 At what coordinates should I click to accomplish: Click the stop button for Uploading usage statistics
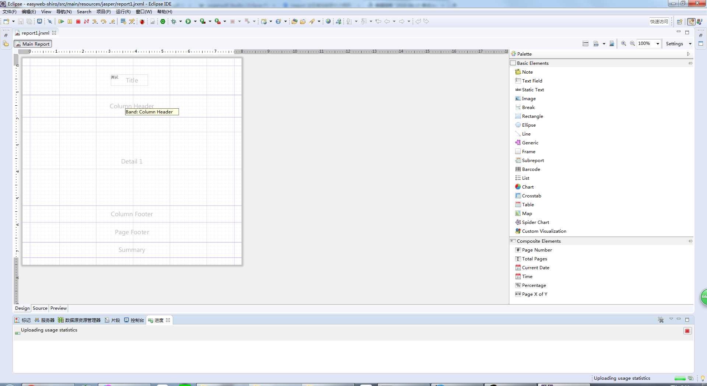(x=687, y=331)
